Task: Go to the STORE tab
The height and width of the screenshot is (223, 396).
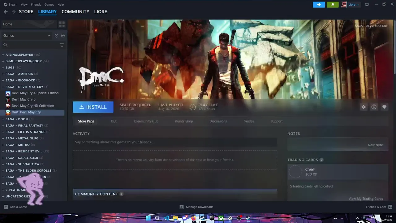Action: pyautogui.click(x=26, y=12)
